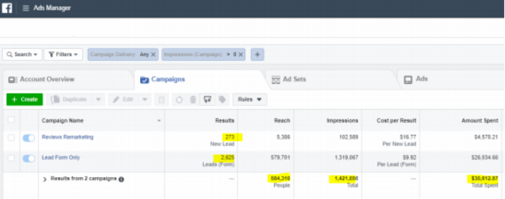Click the 579,701 reach cell
Screen dimensions: 505x199
[280, 158]
